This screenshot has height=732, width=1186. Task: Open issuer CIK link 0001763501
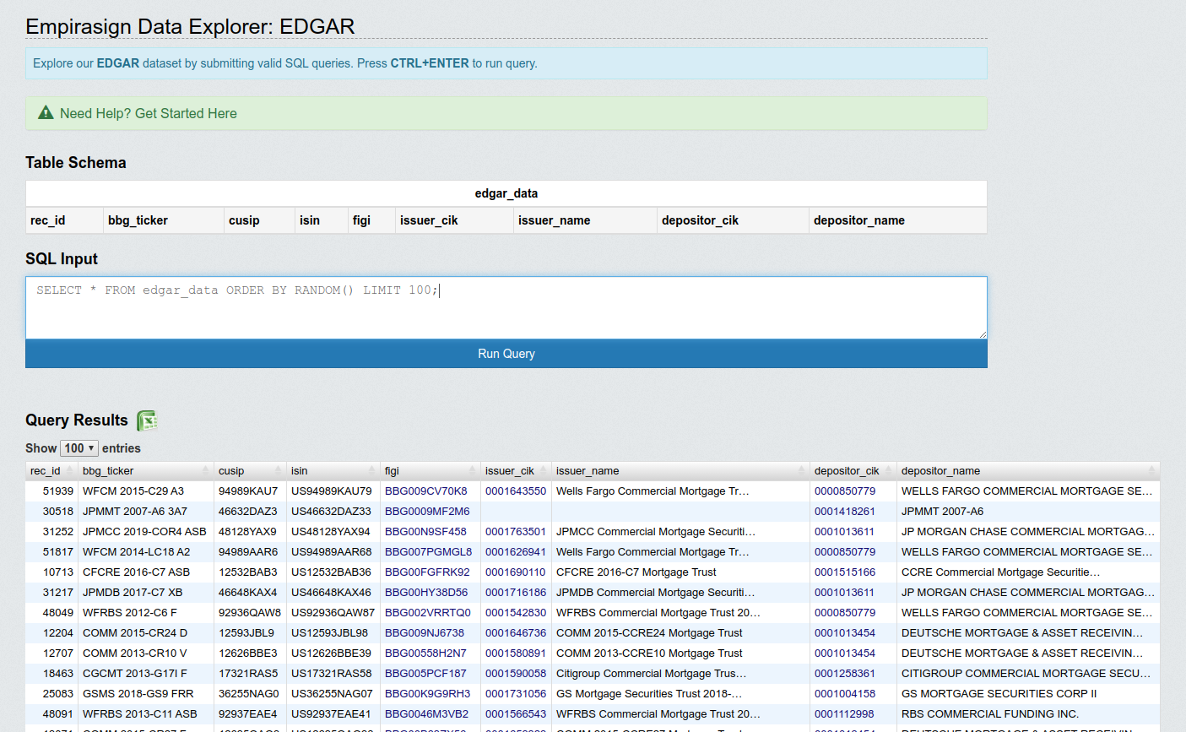pyautogui.click(x=515, y=532)
